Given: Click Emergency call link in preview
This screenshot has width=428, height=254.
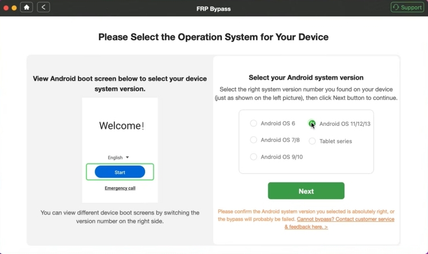Looking at the screenshot, I should pos(120,188).
